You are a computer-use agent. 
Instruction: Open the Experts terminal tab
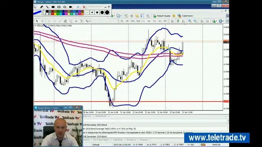coord(131,140)
